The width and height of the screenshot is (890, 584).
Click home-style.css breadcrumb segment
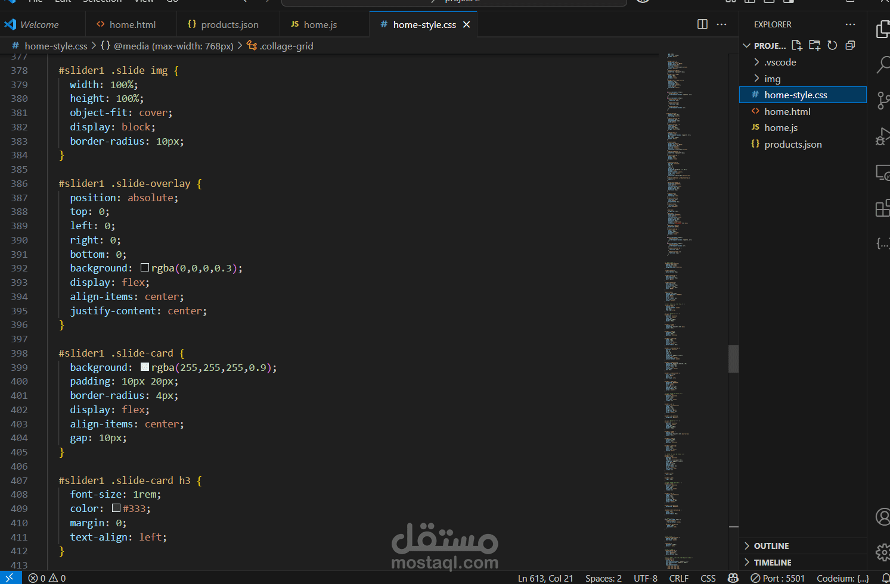(55, 46)
